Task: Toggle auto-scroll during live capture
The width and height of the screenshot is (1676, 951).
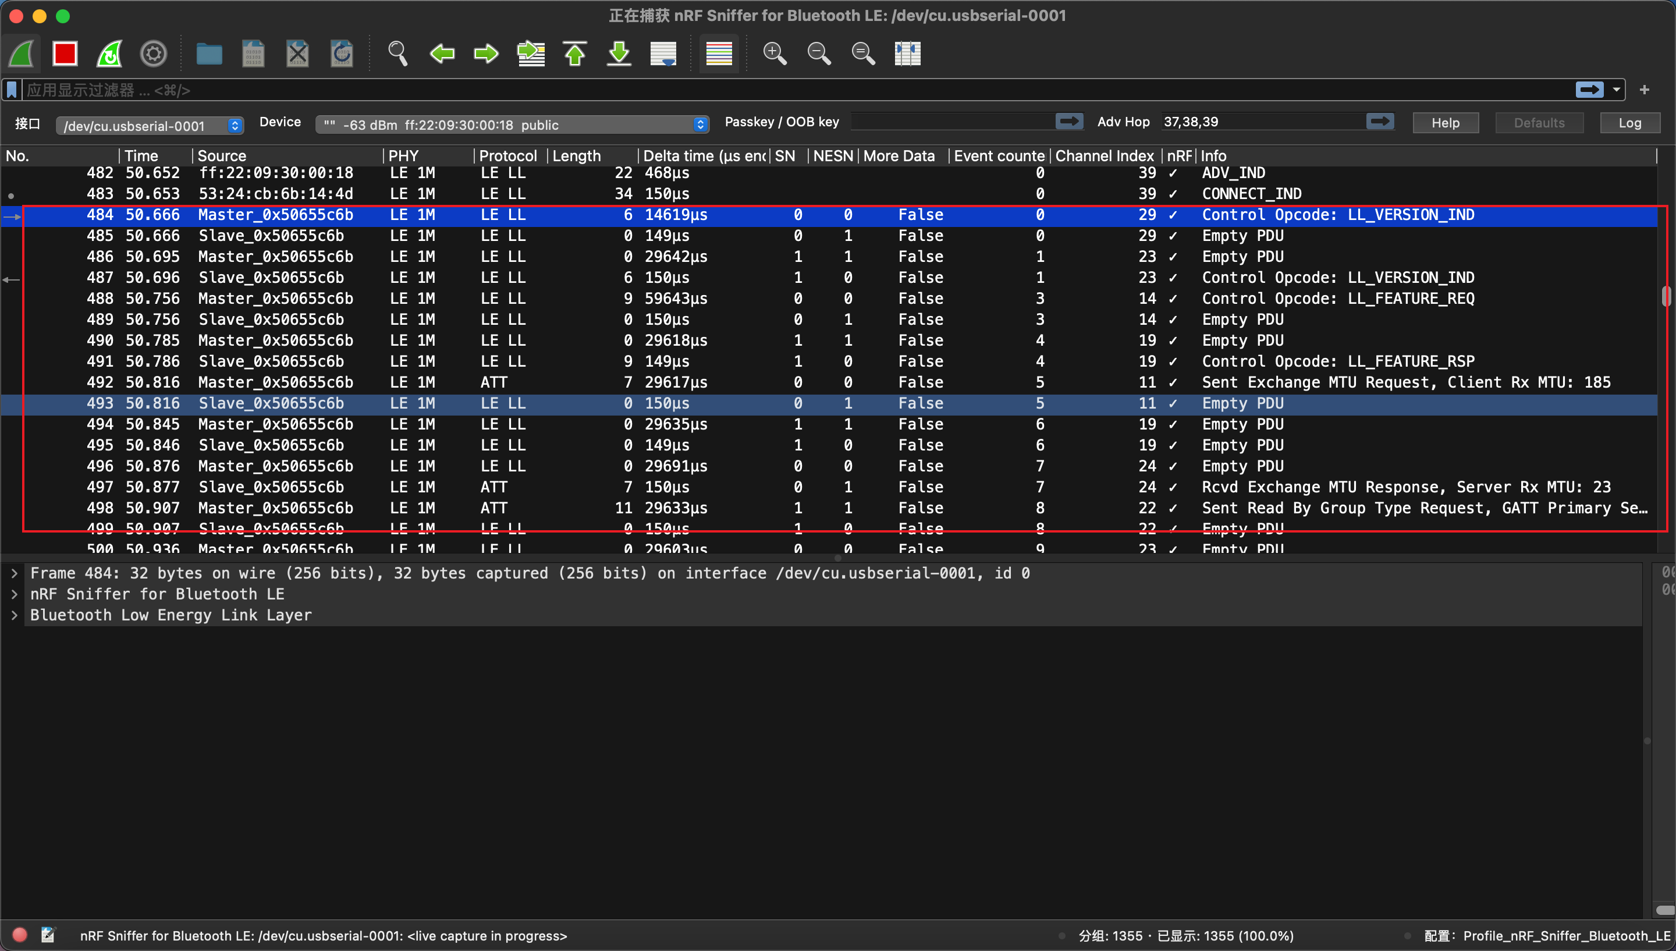Action: click(x=663, y=54)
